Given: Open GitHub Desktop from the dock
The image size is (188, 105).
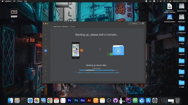Looking at the screenshot, I should (x=115, y=100).
